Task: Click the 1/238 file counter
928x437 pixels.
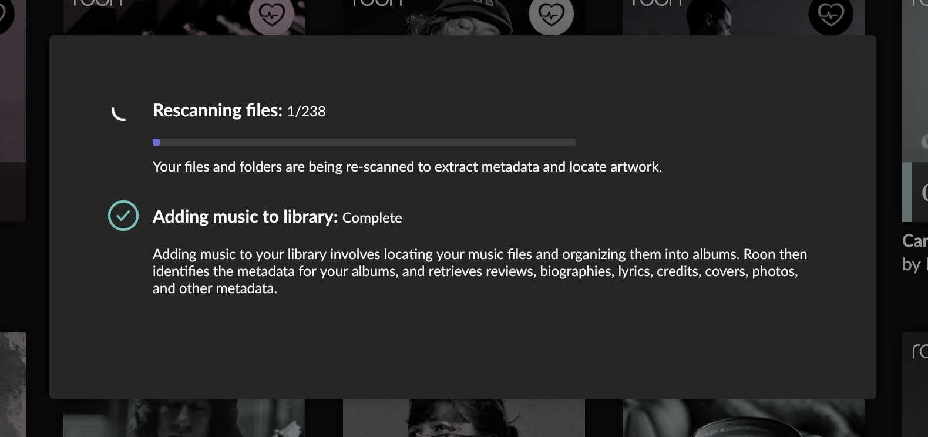Action: point(306,112)
